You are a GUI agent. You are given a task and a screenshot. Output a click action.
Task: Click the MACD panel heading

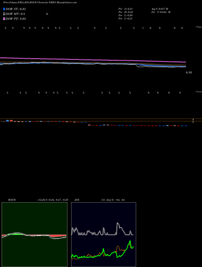click(x=12, y=200)
